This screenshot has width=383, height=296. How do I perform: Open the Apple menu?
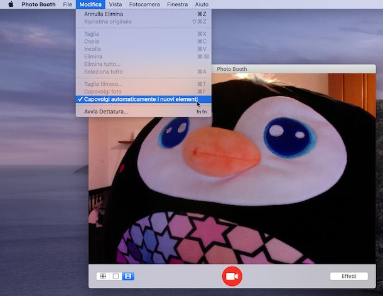pyautogui.click(x=11, y=4)
